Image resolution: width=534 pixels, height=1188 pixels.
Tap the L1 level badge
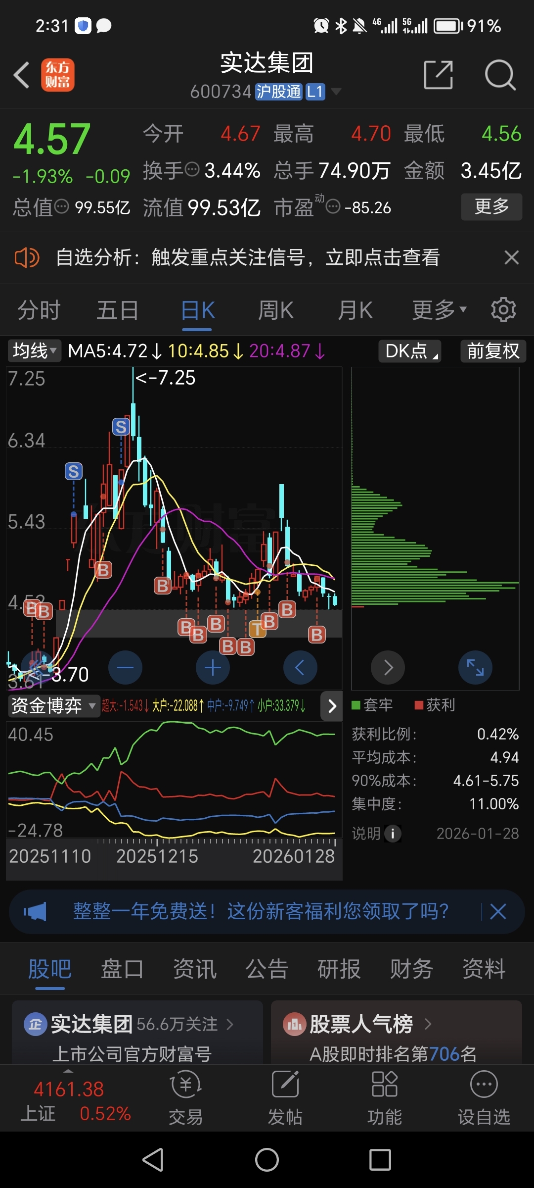(315, 92)
